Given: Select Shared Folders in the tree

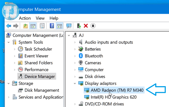Looking at the screenshot, I should (39, 63).
